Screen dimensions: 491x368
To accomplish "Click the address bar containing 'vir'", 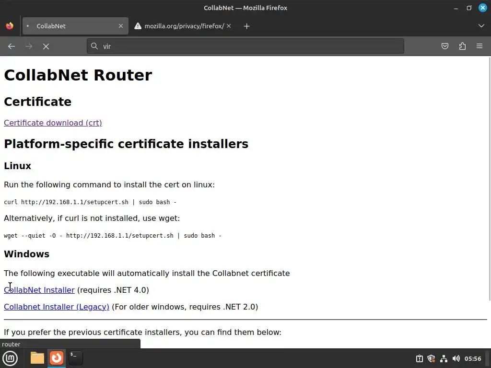I will tap(245, 46).
